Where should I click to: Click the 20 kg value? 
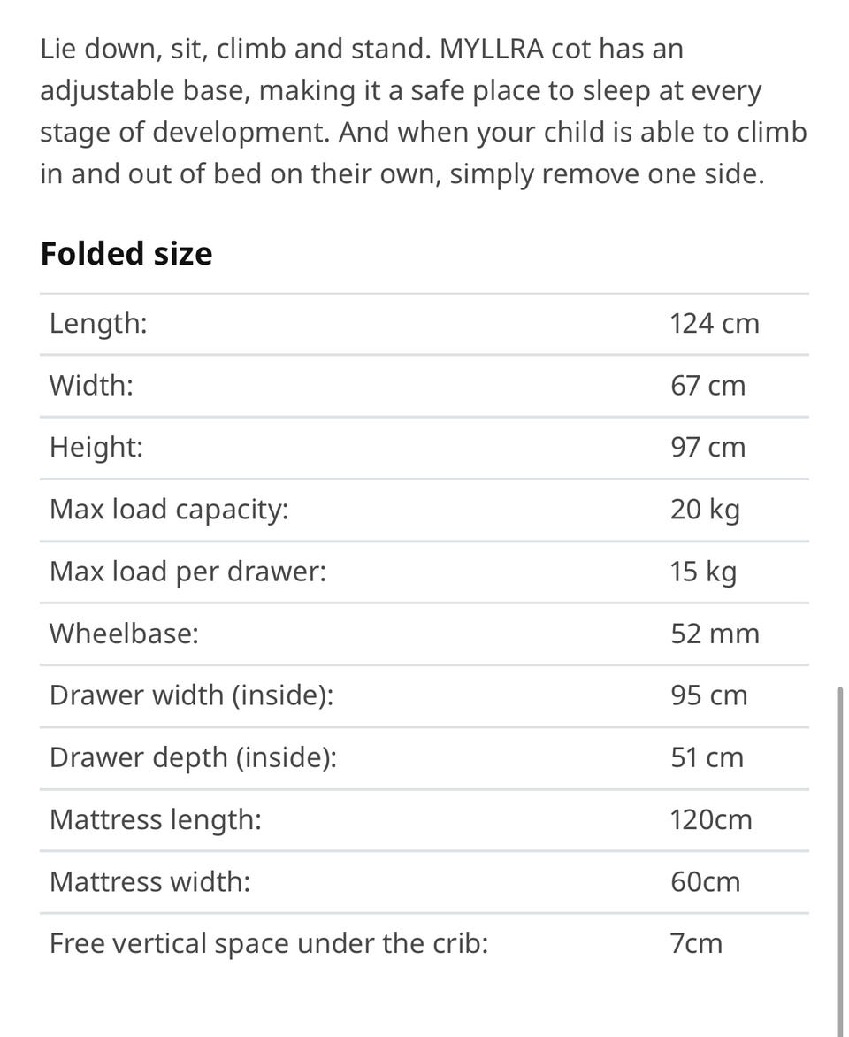tap(705, 510)
